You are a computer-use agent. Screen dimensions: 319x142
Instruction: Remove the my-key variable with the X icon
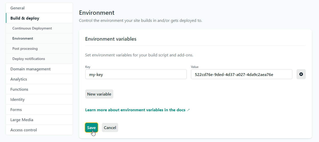click(x=301, y=74)
